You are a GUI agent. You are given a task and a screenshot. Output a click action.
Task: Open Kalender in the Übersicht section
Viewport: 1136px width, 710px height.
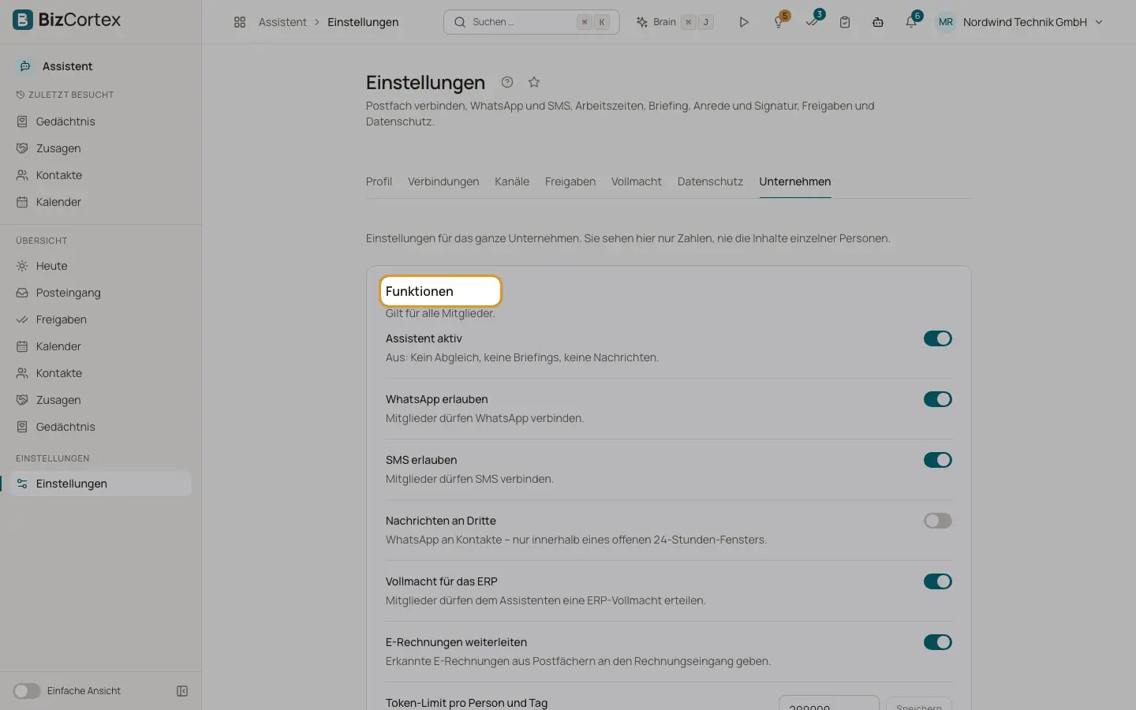coord(101,346)
